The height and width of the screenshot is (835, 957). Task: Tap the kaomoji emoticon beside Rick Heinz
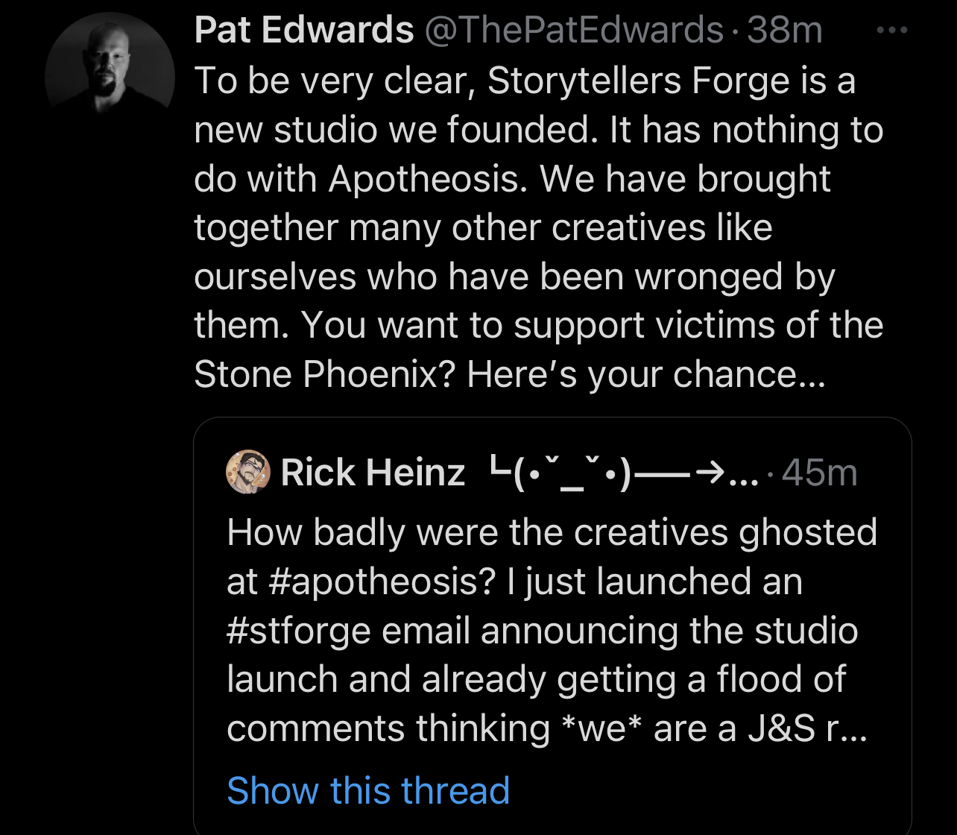(560, 473)
